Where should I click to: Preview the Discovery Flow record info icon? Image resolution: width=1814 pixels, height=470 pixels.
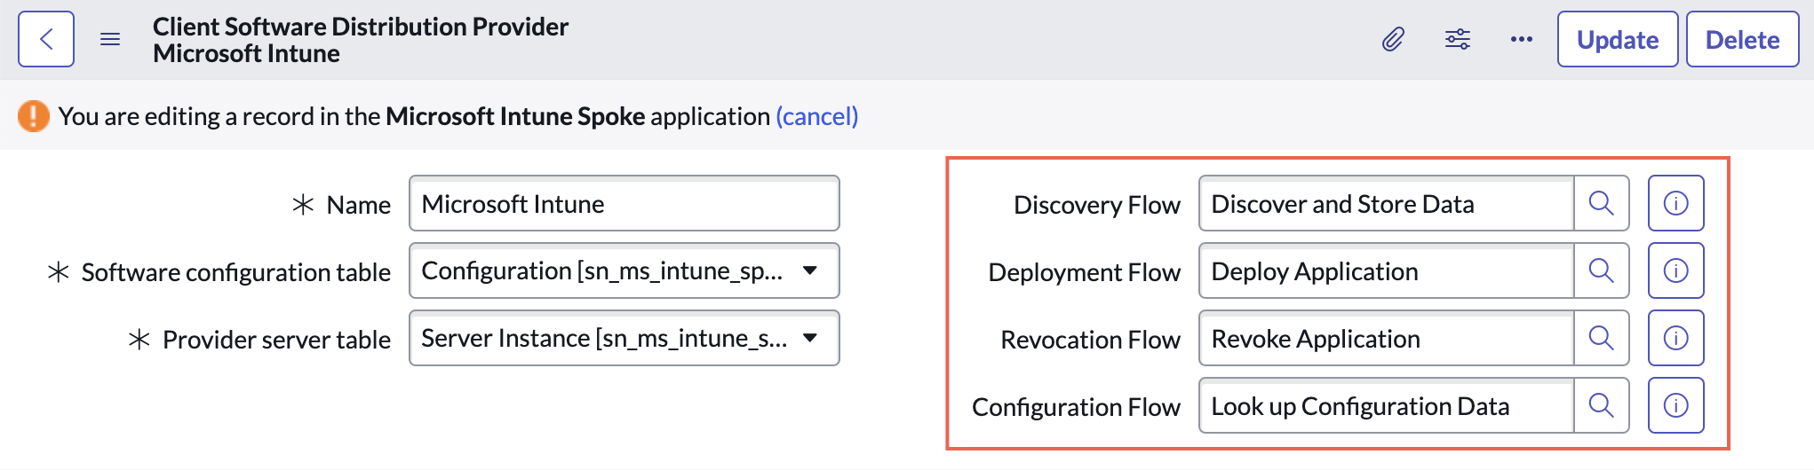[1676, 204]
